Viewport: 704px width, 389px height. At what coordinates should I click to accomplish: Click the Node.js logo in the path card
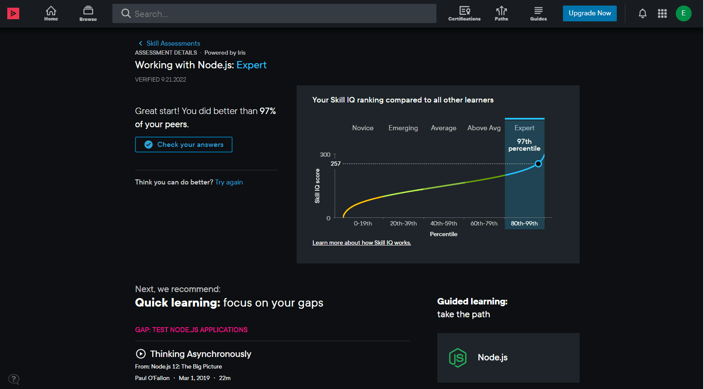tap(457, 358)
